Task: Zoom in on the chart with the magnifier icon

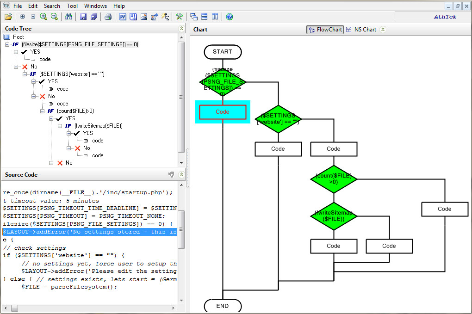Action: [43, 16]
